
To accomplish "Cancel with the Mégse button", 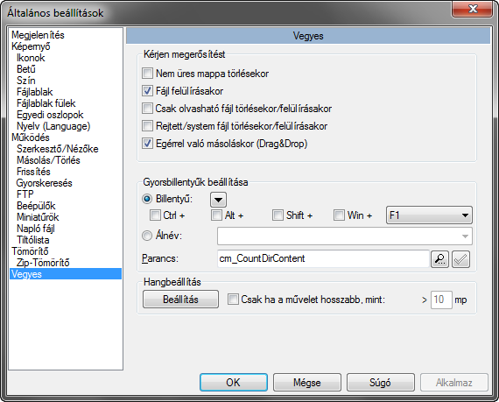I will (307, 382).
